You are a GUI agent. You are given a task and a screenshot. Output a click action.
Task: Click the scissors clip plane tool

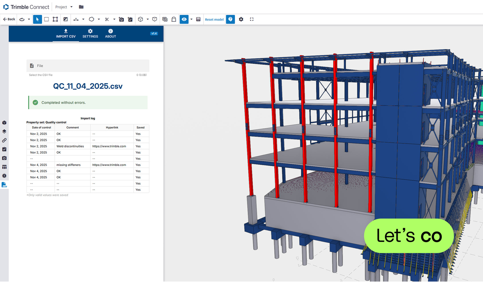(x=107, y=19)
